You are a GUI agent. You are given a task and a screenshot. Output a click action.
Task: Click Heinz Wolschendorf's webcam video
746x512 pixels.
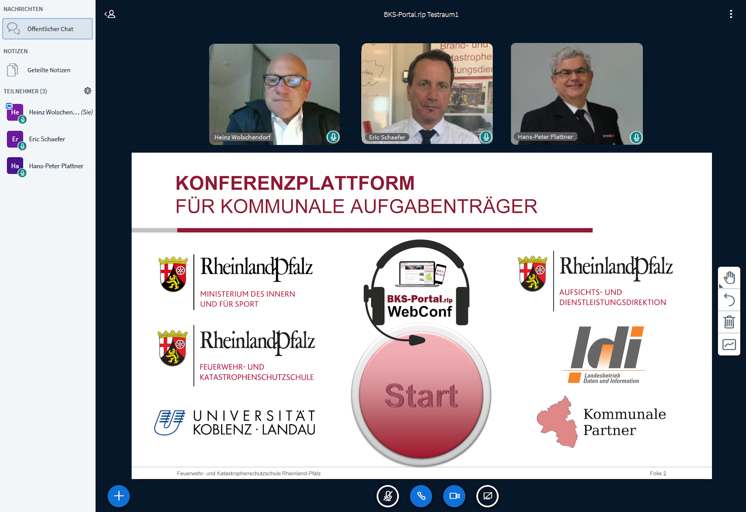[274, 93]
